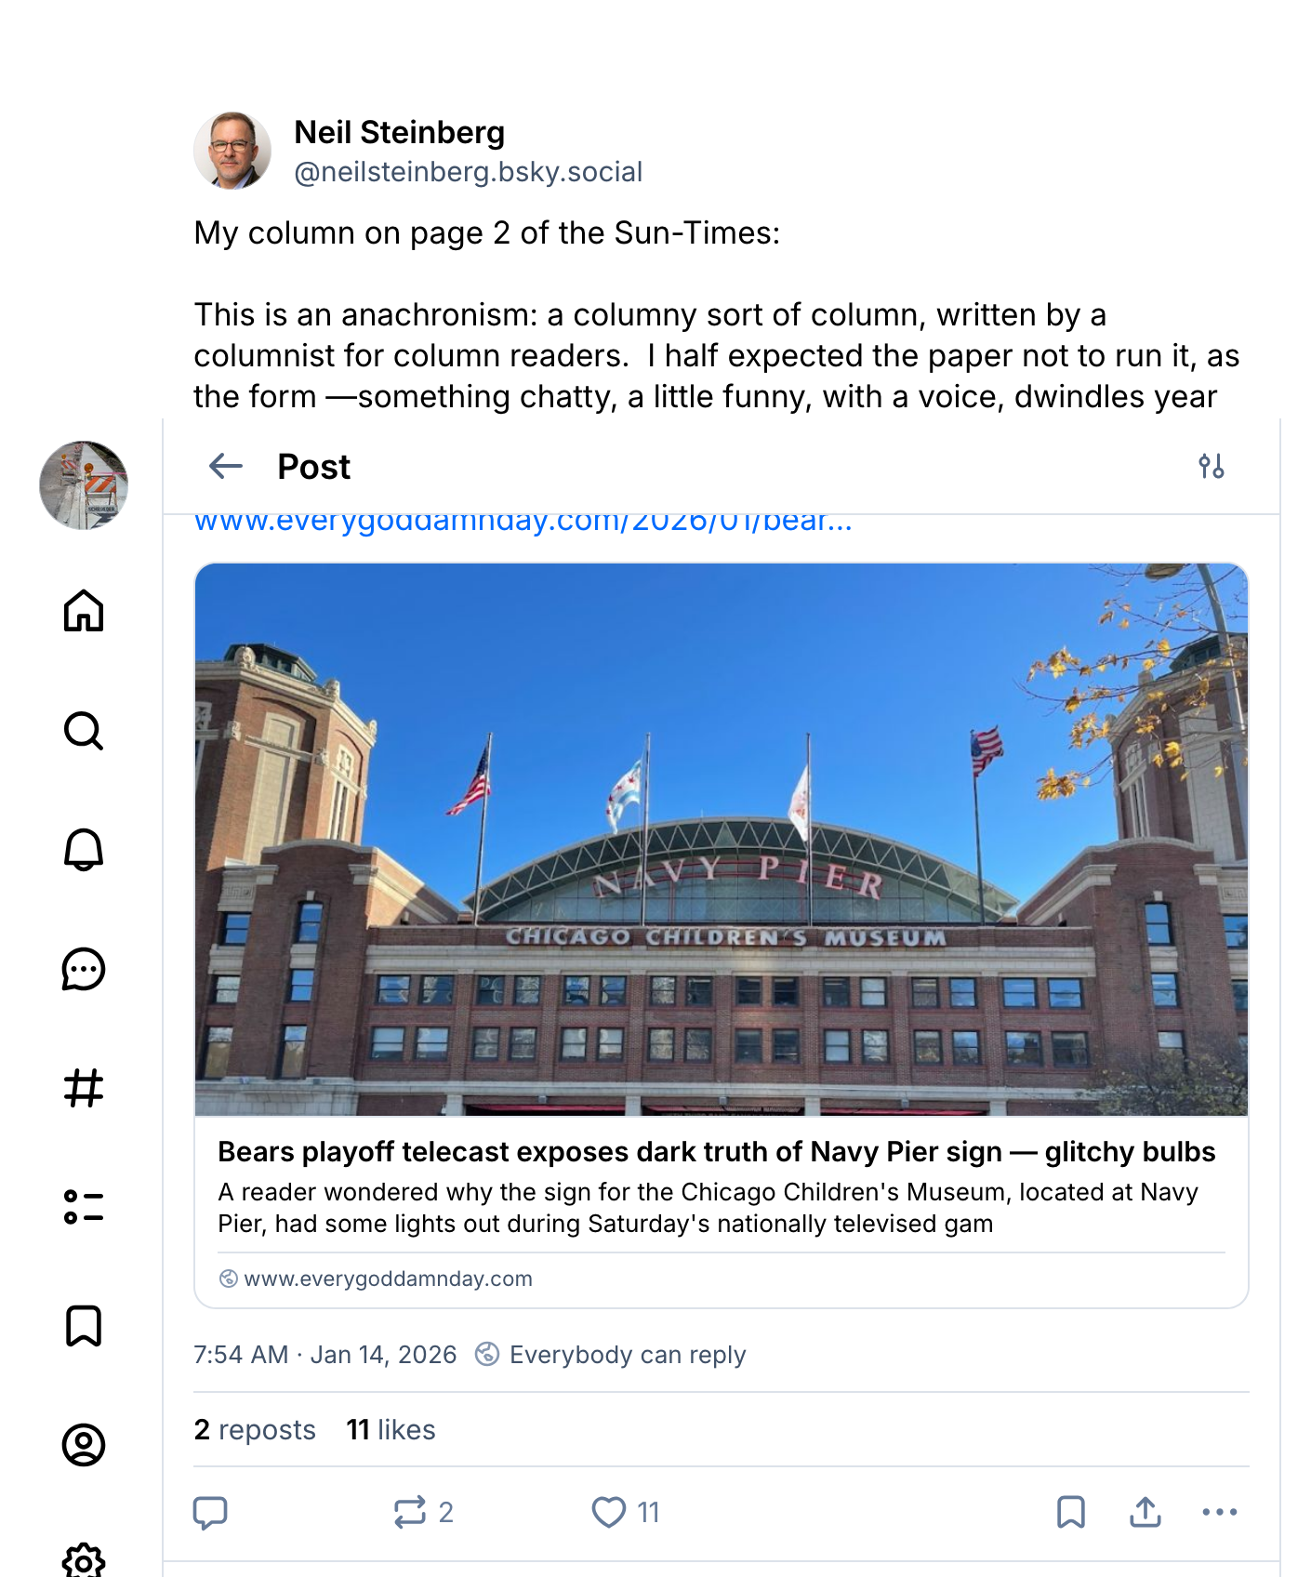Go back using the arrow beside Post
Viewport: 1311px width, 1577px height.
pos(226,466)
